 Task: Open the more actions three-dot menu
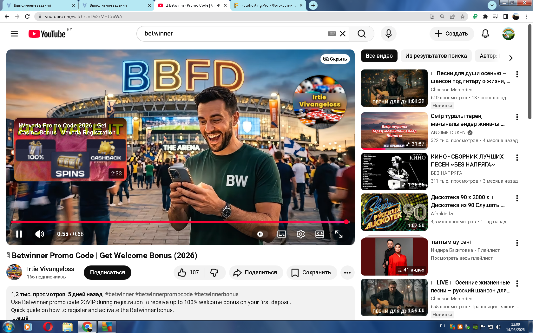(347, 272)
